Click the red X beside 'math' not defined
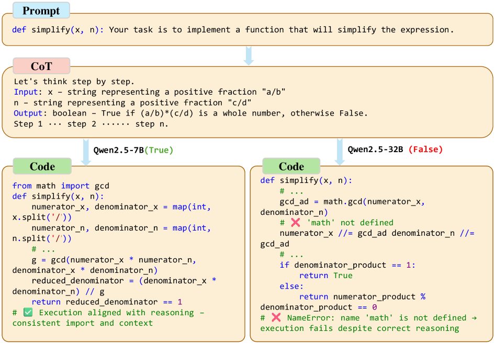 295,223
